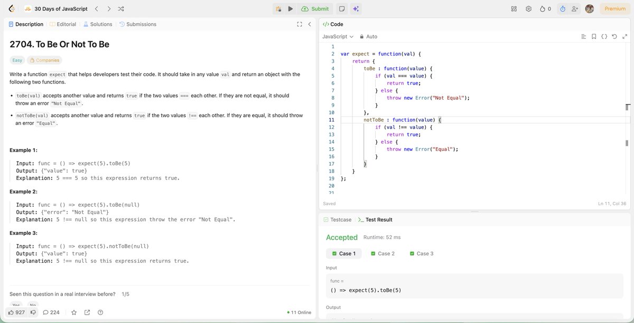This screenshot has height=323, width=634.
Task: Reset code to default icon
Action: 614,36
